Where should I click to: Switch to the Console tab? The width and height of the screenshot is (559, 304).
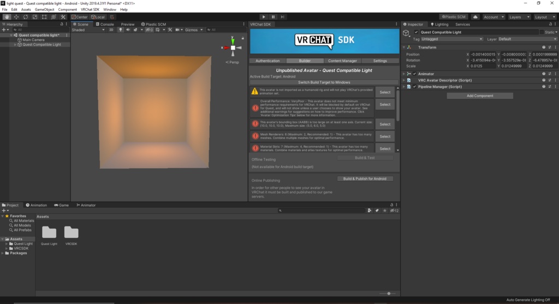(x=104, y=24)
